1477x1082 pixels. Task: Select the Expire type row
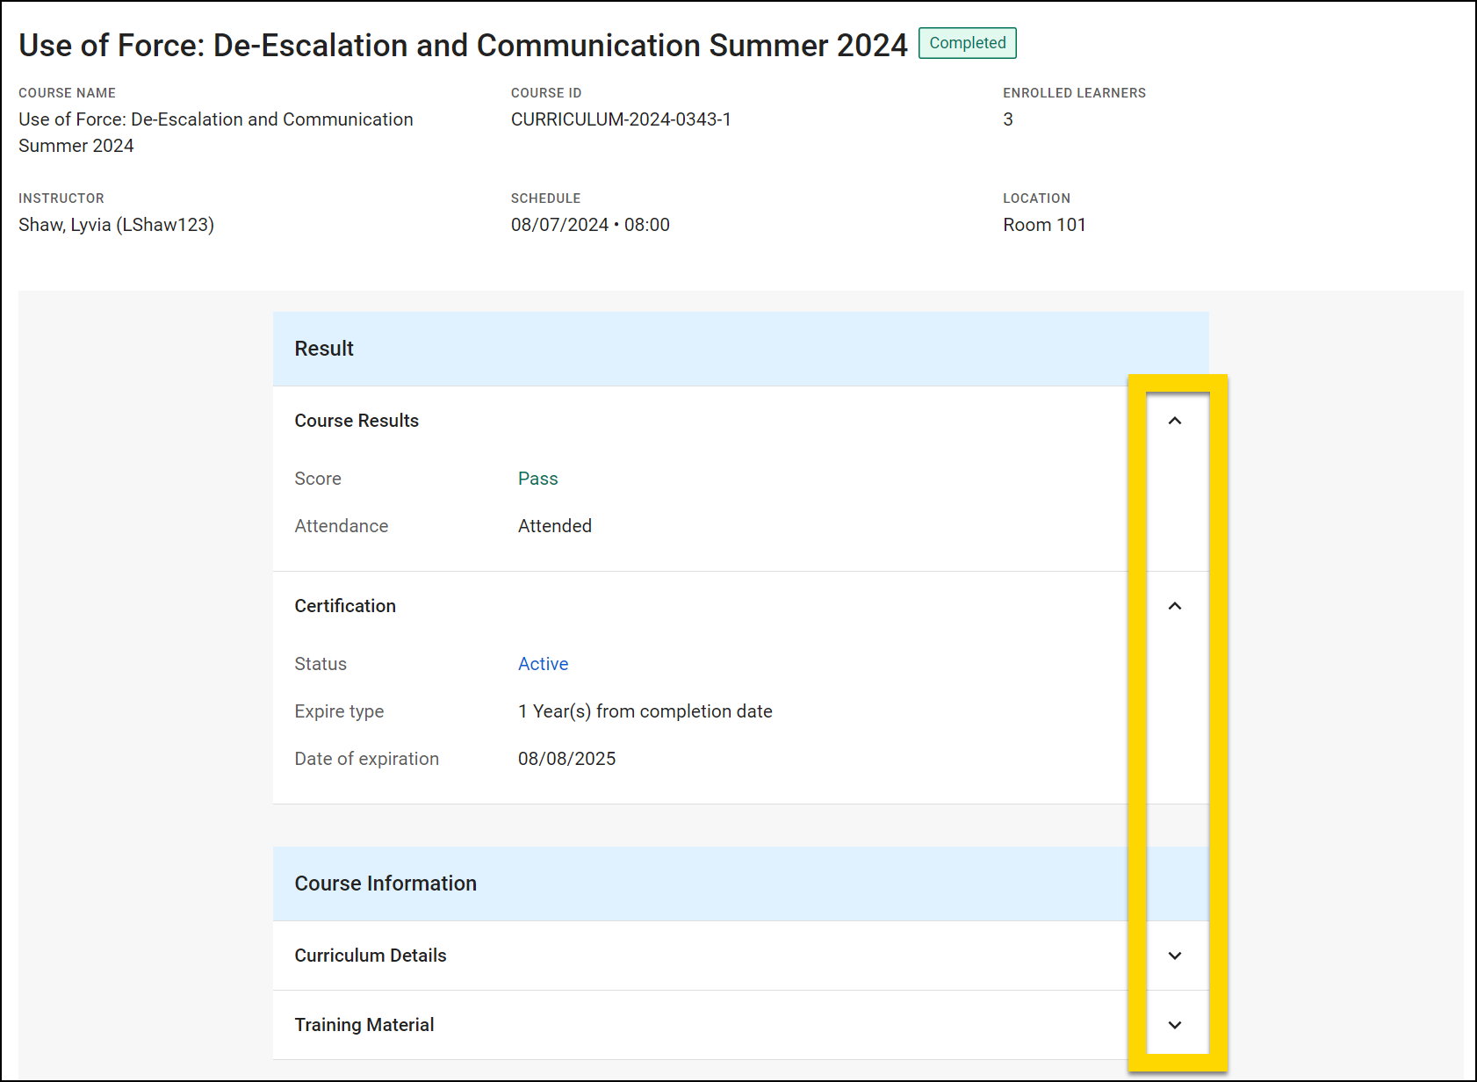[339, 711]
